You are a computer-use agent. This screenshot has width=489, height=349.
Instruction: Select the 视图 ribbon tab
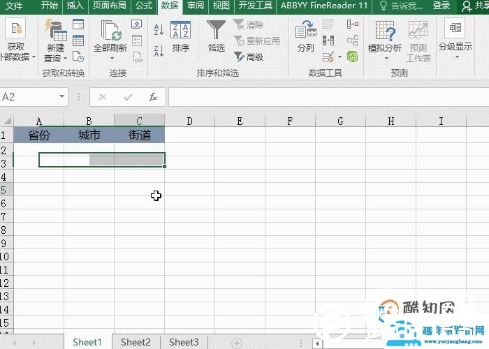click(221, 6)
